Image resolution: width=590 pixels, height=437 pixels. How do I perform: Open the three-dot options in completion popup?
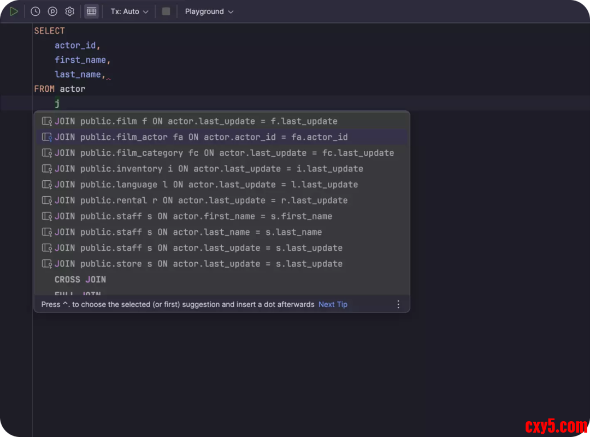(x=398, y=304)
